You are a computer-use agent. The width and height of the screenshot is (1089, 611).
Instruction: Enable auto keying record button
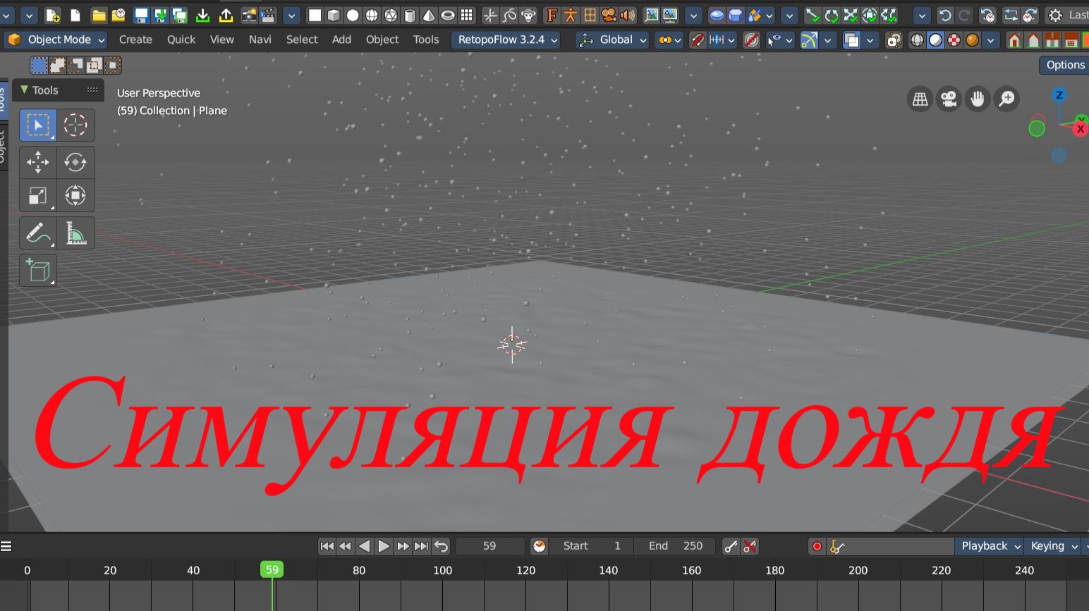817,546
